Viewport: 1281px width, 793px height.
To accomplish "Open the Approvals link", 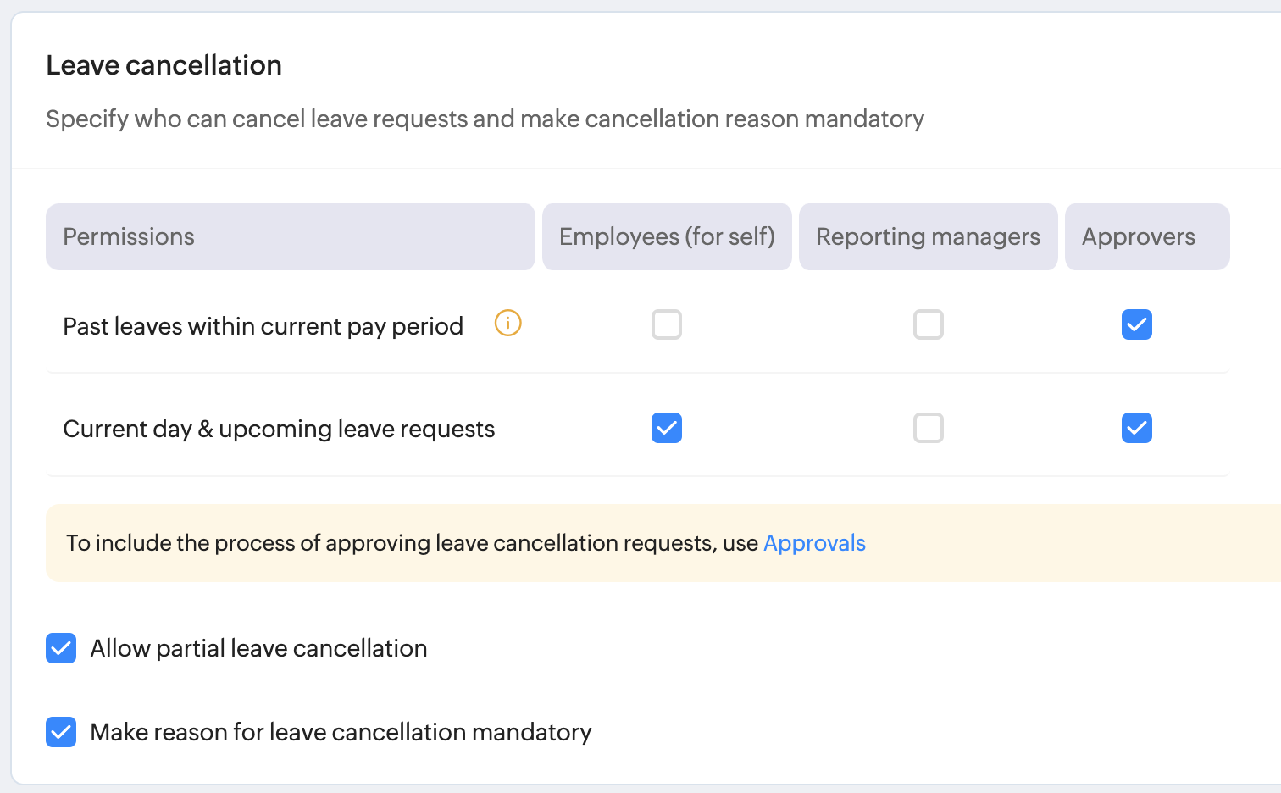I will tap(814, 543).
